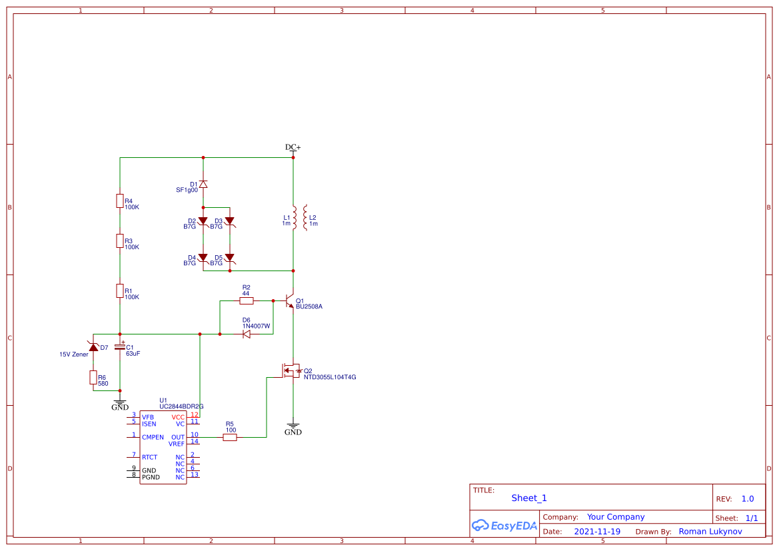Select the 580 ohm resistor R6
This screenshot has width=779, height=551.
pyautogui.click(x=93, y=378)
